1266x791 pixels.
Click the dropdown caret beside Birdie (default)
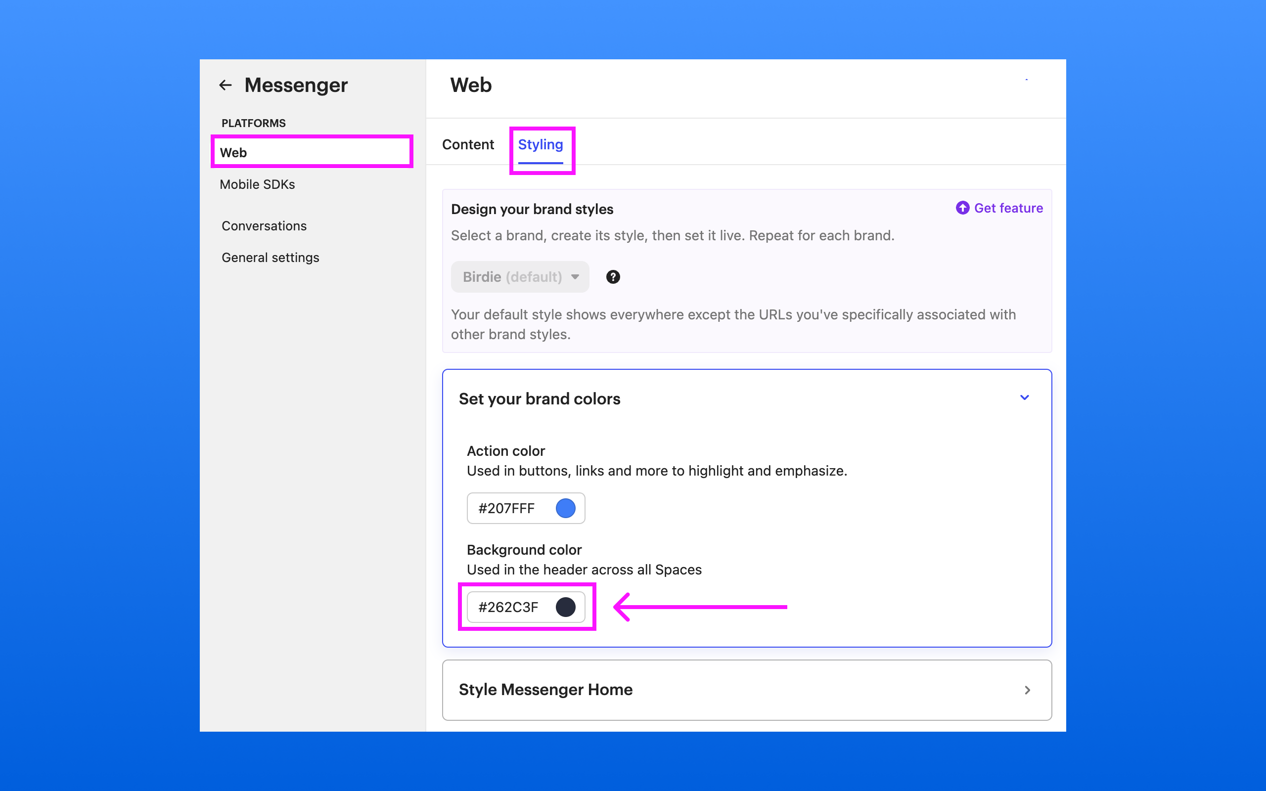[575, 277]
